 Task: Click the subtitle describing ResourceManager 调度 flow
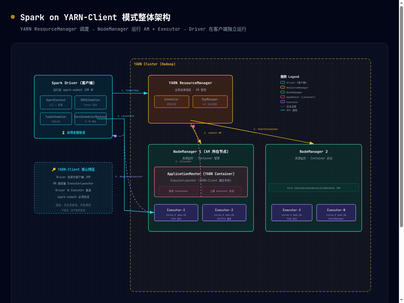click(x=133, y=29)
